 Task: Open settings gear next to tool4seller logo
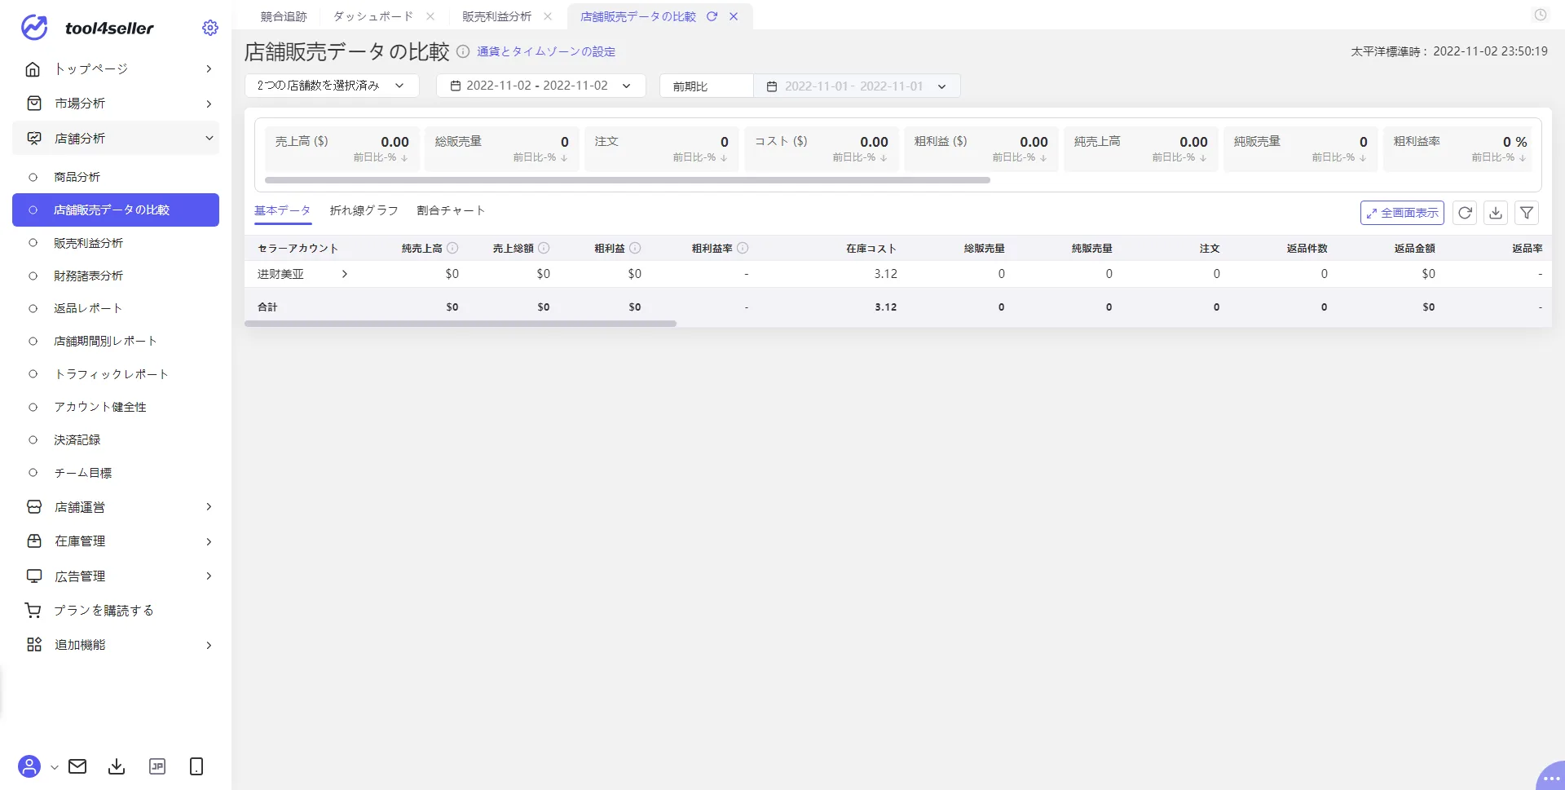pos(210,28)
